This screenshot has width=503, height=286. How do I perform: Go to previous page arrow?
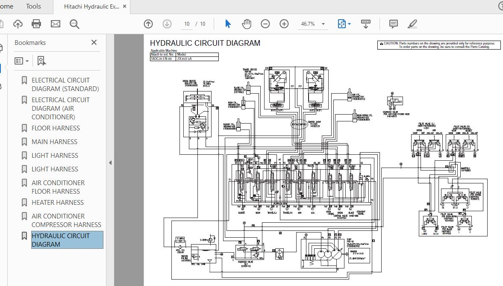coord(148,24)
